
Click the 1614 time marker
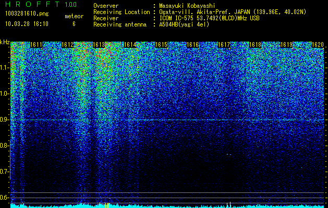coord(130,45)
